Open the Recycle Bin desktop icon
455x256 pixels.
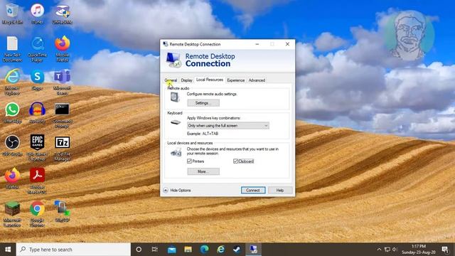click(12, 14)
